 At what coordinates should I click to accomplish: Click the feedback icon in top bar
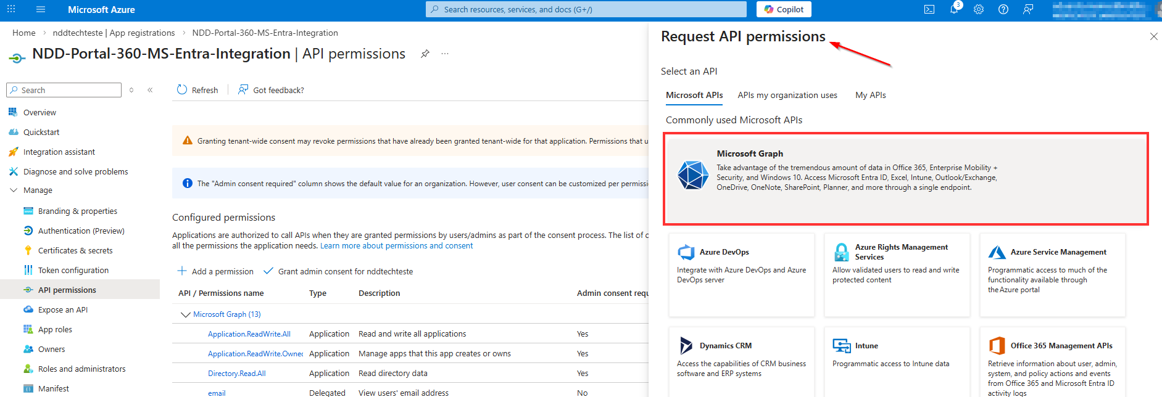[1028, 9]
